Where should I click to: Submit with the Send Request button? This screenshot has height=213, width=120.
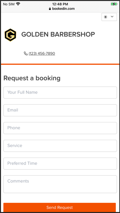point(60,207)
